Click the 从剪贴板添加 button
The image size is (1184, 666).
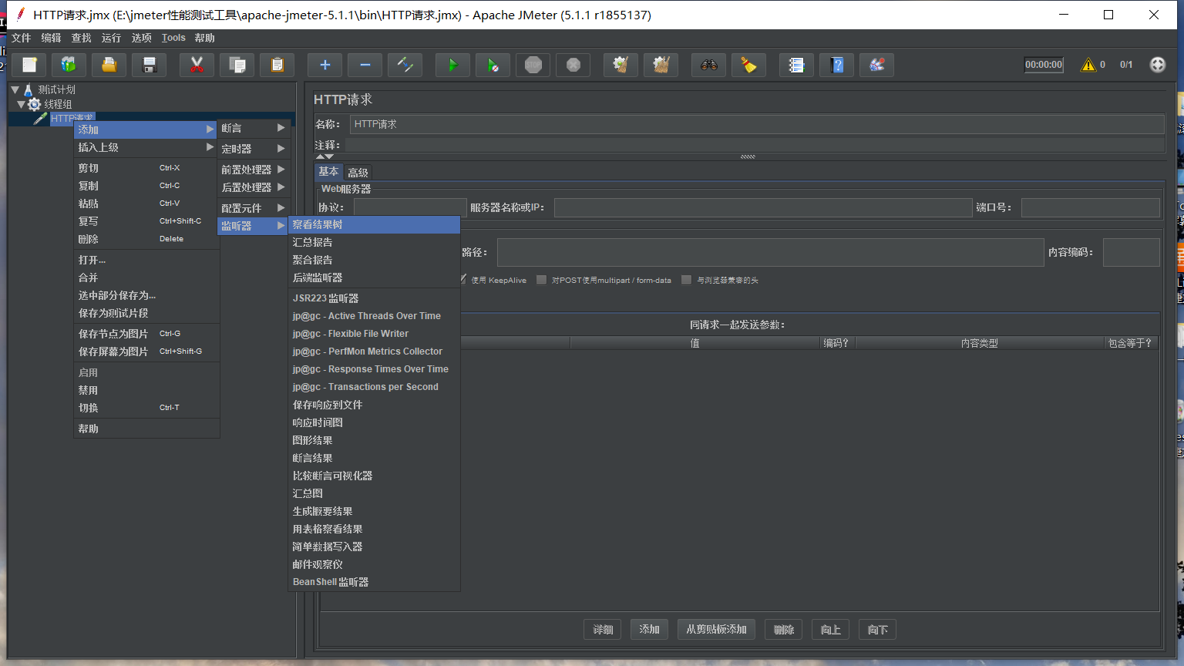pyautogui.click(x=716, y=630)
